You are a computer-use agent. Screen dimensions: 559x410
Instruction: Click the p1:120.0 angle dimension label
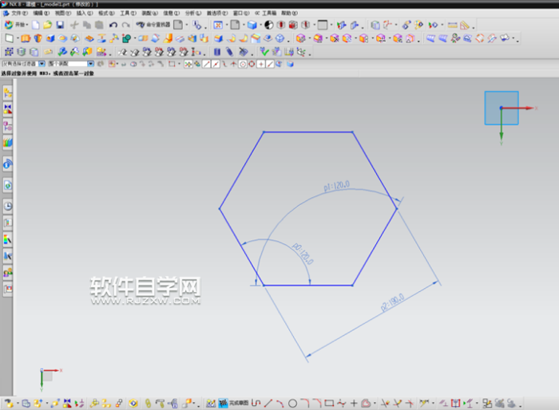pyautogui.click(x=337, y=187)
